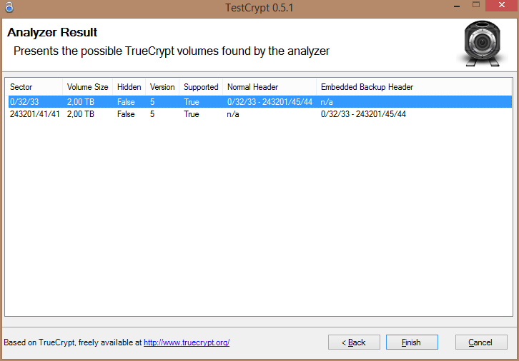Viewport: 519px width, 361px height.
Task: Click the TestCrypt padlock title bar icon
Action: coord(9,7)
